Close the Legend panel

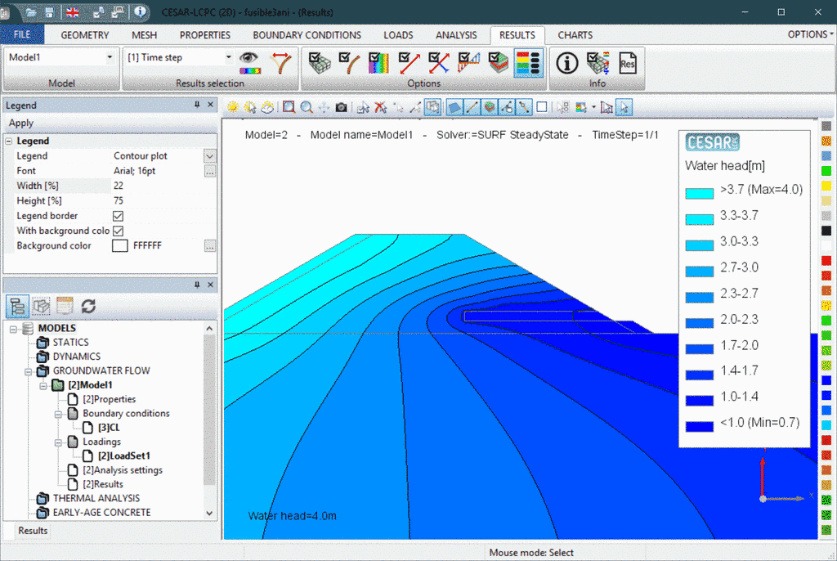[210, 105]
